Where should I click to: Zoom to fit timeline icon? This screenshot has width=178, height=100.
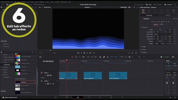pos(122,57)
